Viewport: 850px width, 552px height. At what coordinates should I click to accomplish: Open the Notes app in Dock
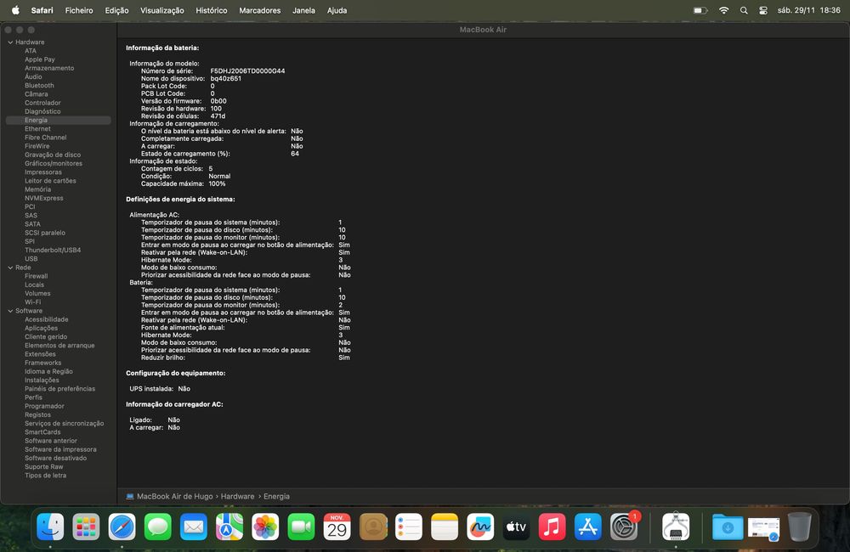pos(445,527)
